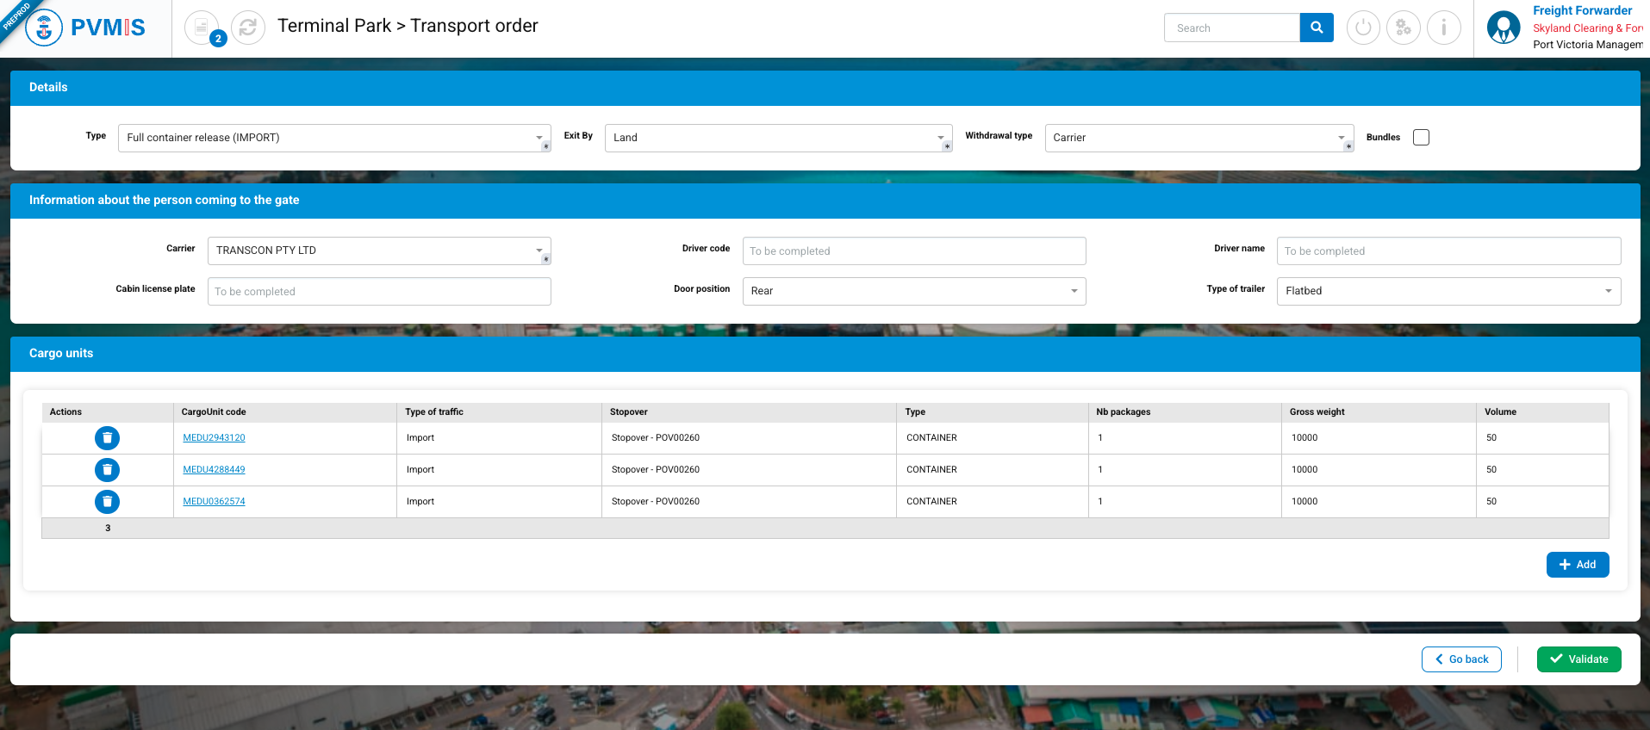The height and width of the screenshot is (730, 1650).
Task: Open the MEDU4288449 cargo unit link
Action: 214,470
